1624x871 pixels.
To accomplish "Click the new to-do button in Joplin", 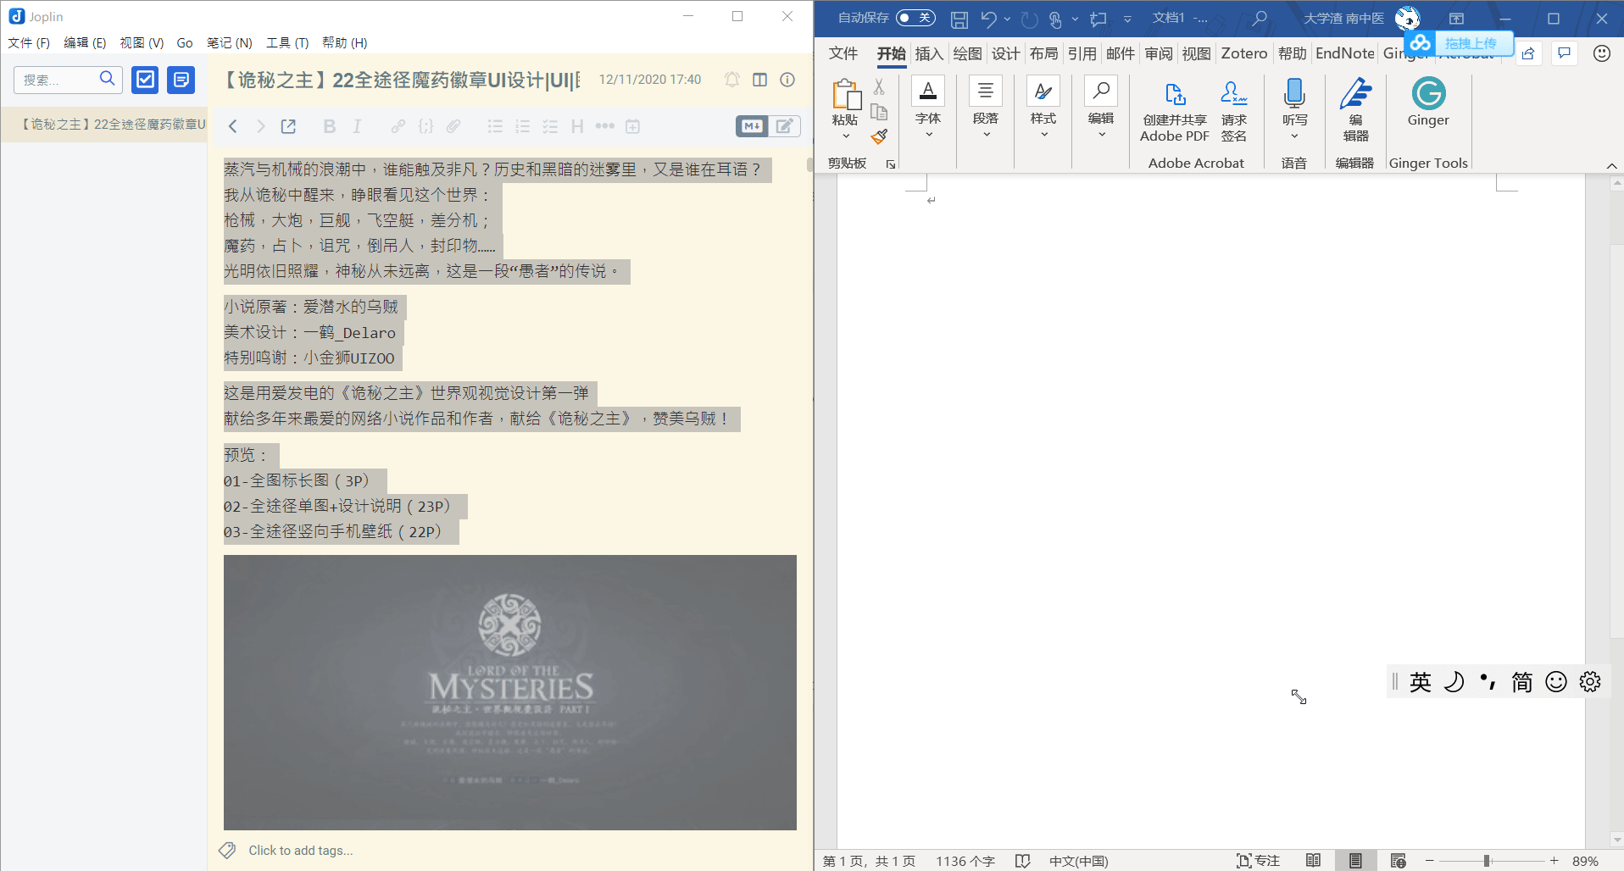I will (x=146, y=80).
